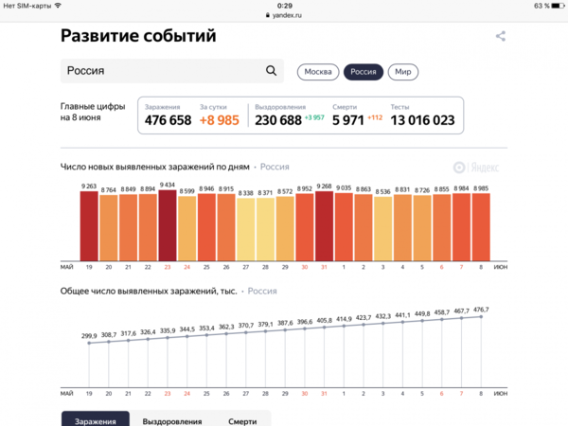
Task: Select the Россия region filter
Action: click(363, 72)
